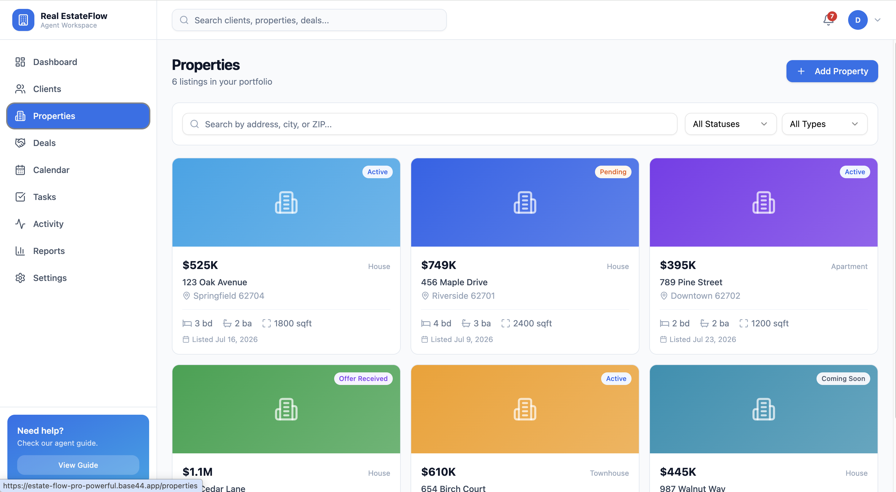Click the Settings gear icon
Image resolution: width=896 pixels, height=492 pixels.
(x=20, y=278)
